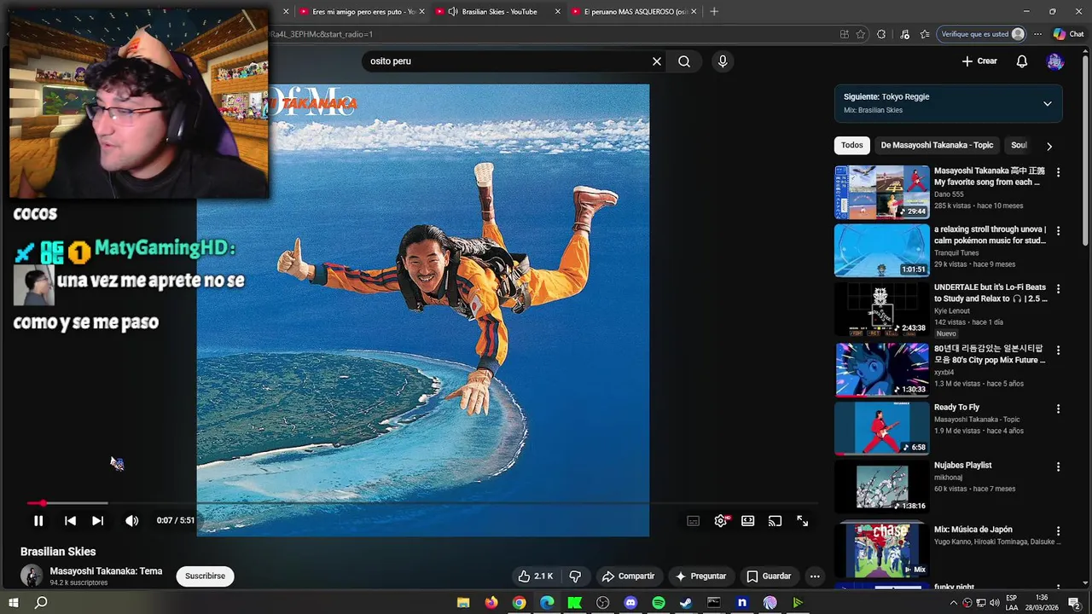Screen dimensions: 1092x614
Task: Pause the Brasilian Skies video
Action: tap(38, 521)
